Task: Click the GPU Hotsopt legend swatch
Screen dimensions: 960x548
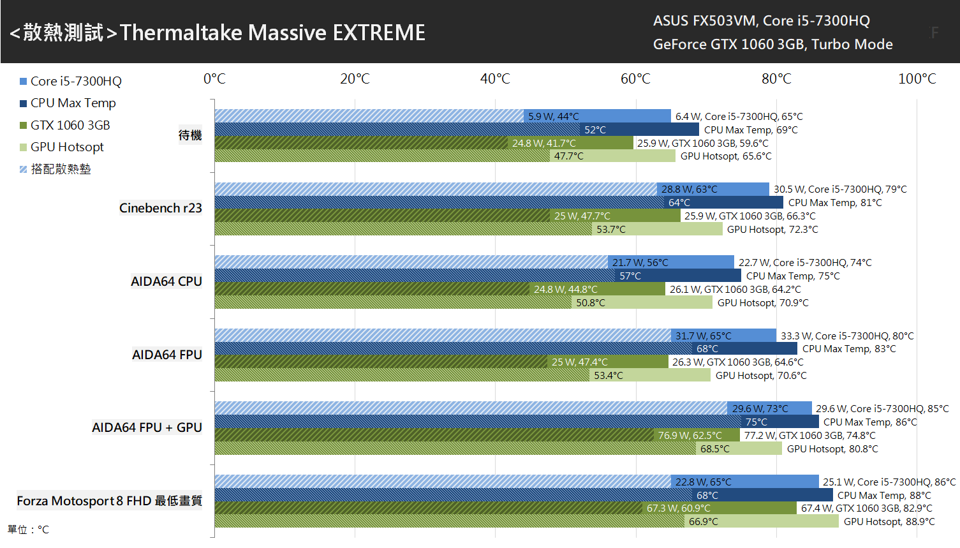Action: click(x=23, y=147)
